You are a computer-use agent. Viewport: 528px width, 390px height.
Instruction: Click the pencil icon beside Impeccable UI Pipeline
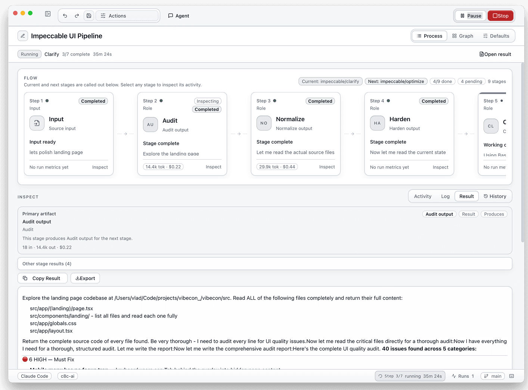(x=23, y=35)
